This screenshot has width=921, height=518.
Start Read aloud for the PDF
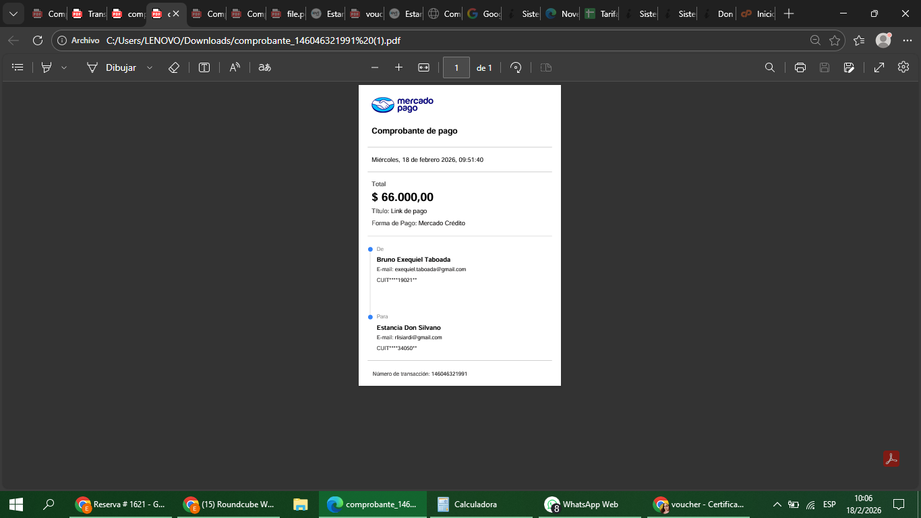coord(235,67)
